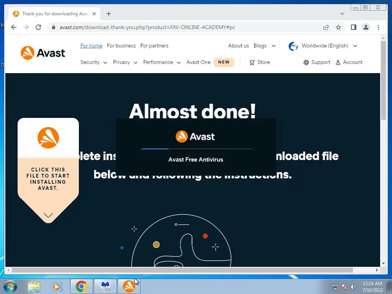Screen dimensions: 392x294
Task: Click the Avast installer progress bar
Action: coord(196,149)
